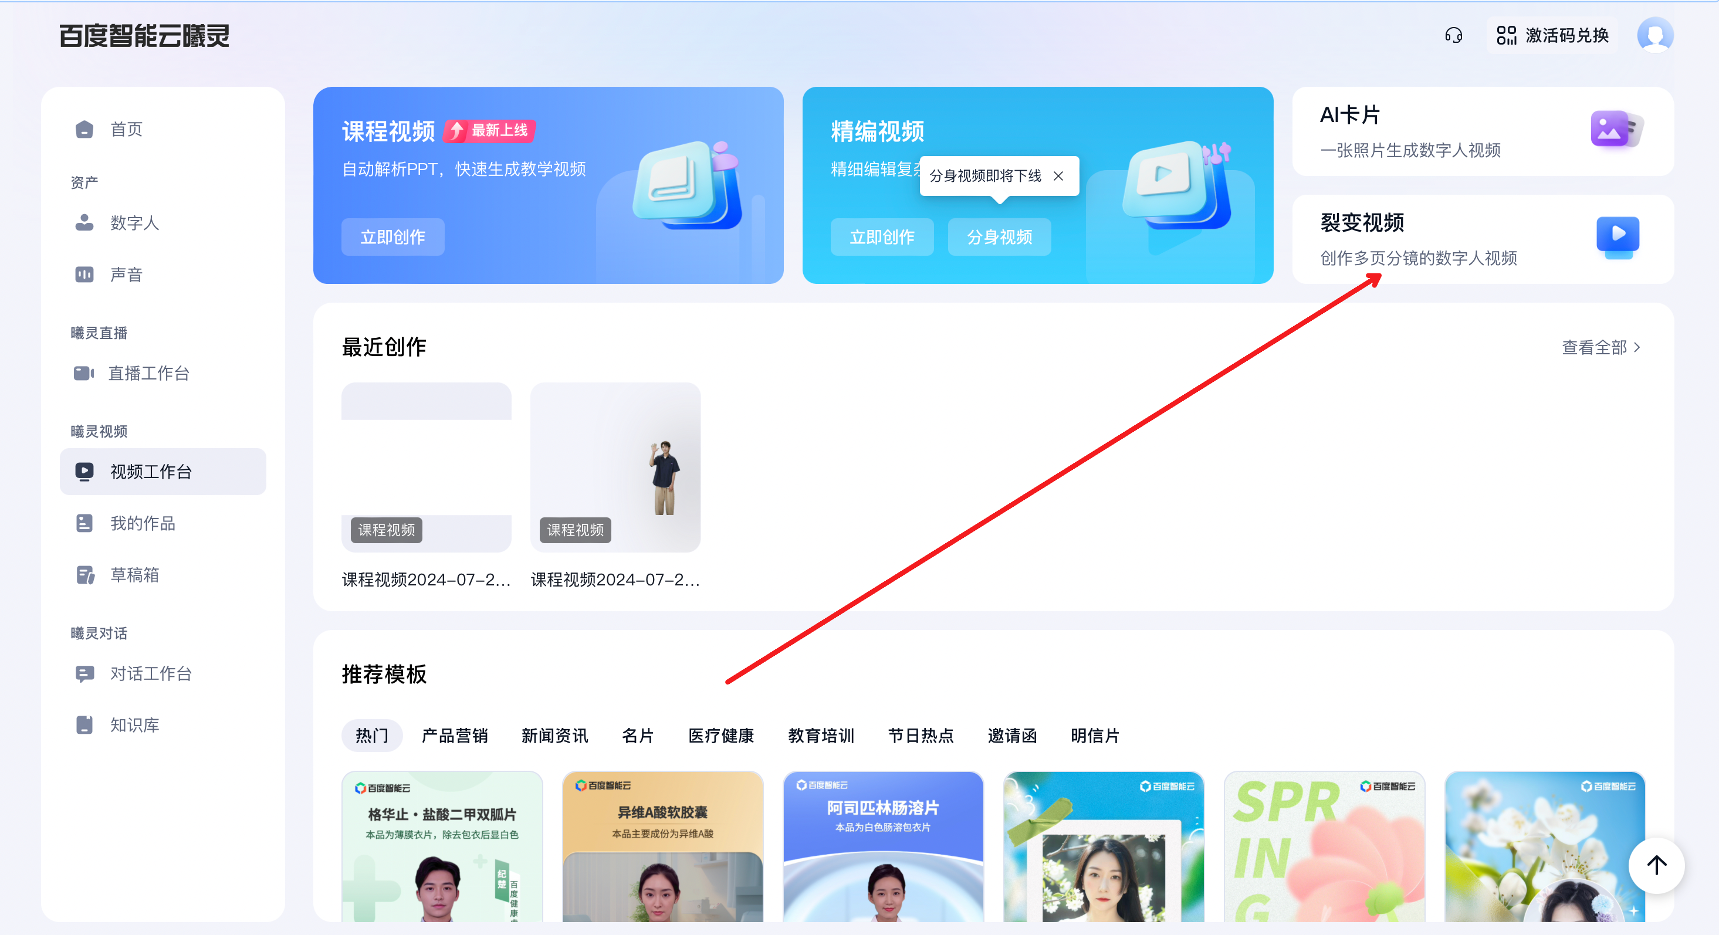Click 激活码兑换 button
The height and width of the screenshot is (935, 1719).
point(1552,35)
